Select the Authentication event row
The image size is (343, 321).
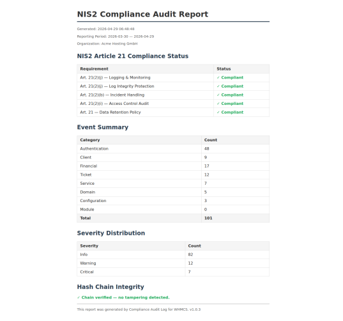pyautogui.click(x=173, y=149)
